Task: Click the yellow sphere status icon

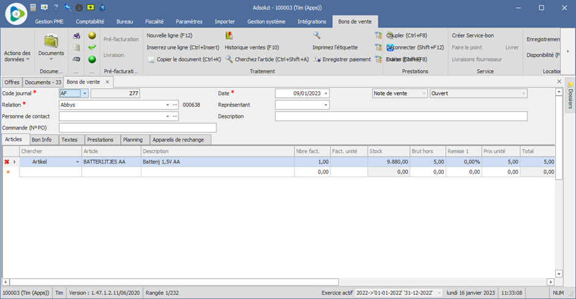Action: pos(92,35)
